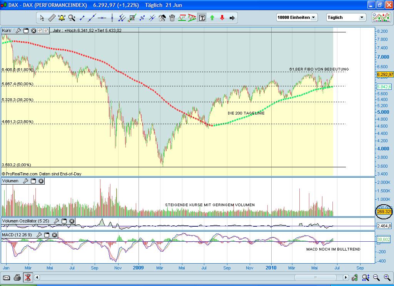The image size is (394, 286).
Task: Open Volumen panel wrench settings
Action: tap(25, 181)
